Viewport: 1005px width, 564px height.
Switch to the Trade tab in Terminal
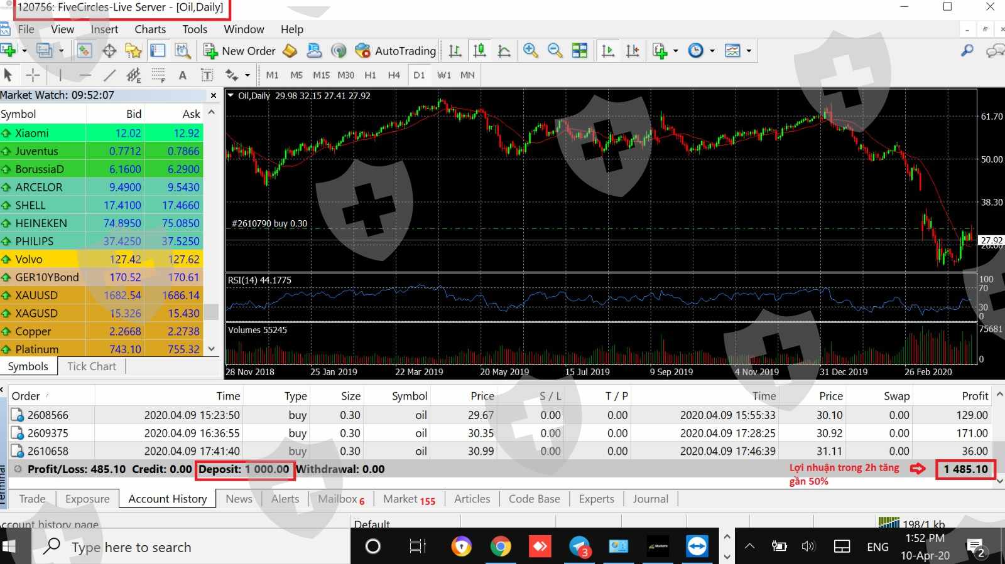(32, 499)
